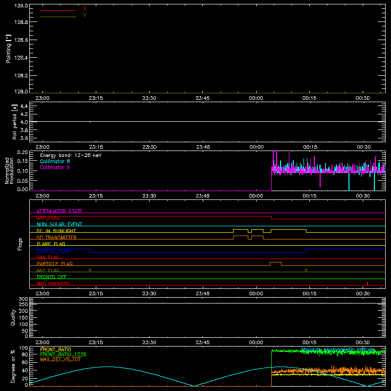Click the red X legend line

(x=58, y=10)
